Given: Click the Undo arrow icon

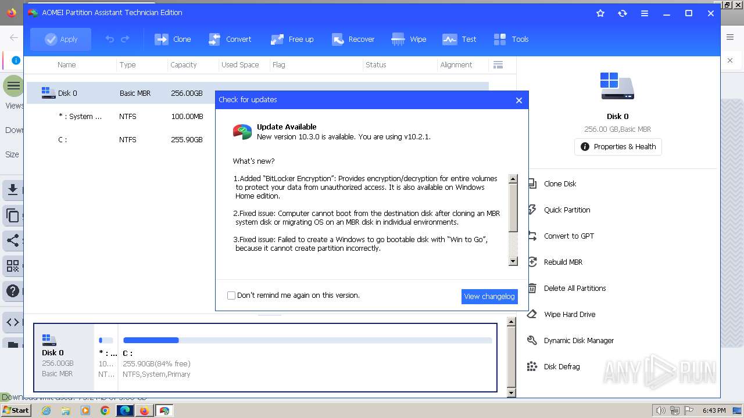Looking at the screenshot, I should tap(110, 39).
